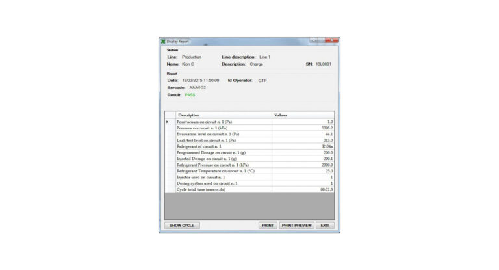Select the Injected Dosage on circuit n. 1 cell
The width and height of the screenshot is (499, 270).
(224, 159)
